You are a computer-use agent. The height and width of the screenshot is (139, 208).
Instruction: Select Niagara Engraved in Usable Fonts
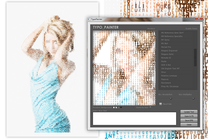pos(169,50)
